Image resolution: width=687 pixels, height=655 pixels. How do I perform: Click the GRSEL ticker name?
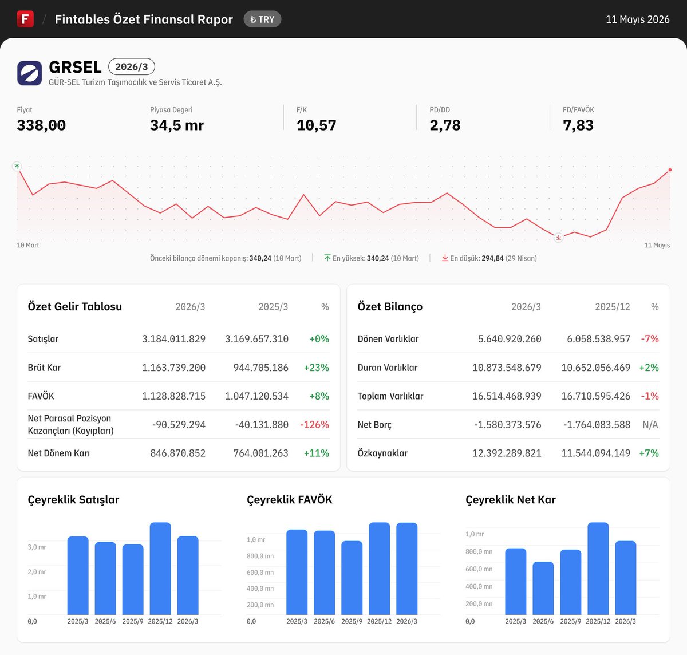click(x=75, y=67)
